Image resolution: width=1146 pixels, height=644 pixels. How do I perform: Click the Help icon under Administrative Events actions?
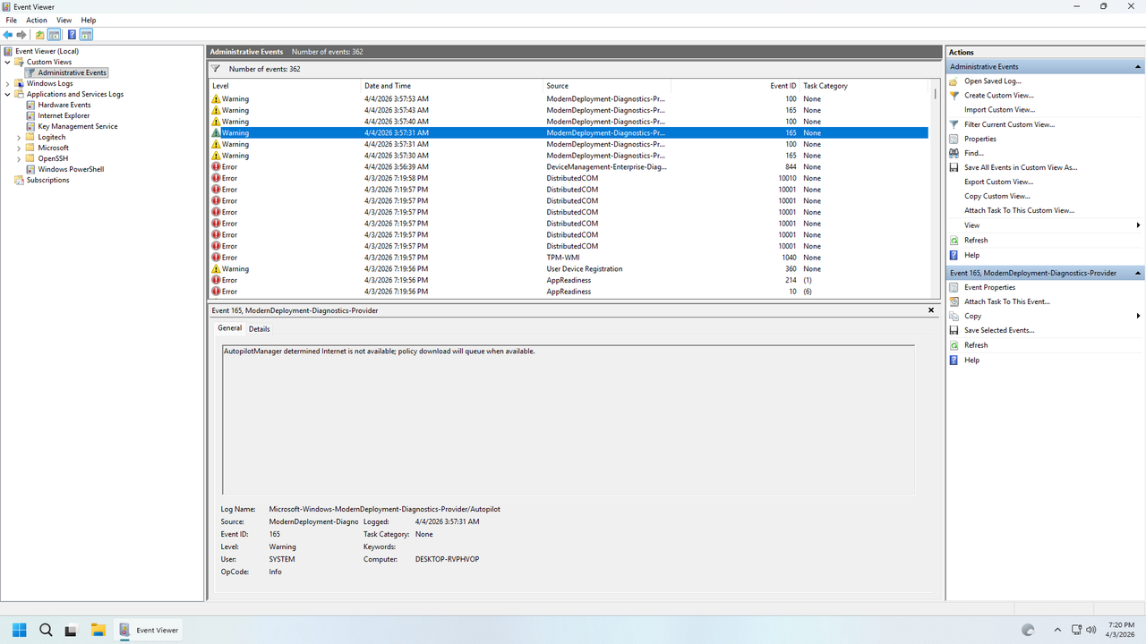(x=954, y=255)
